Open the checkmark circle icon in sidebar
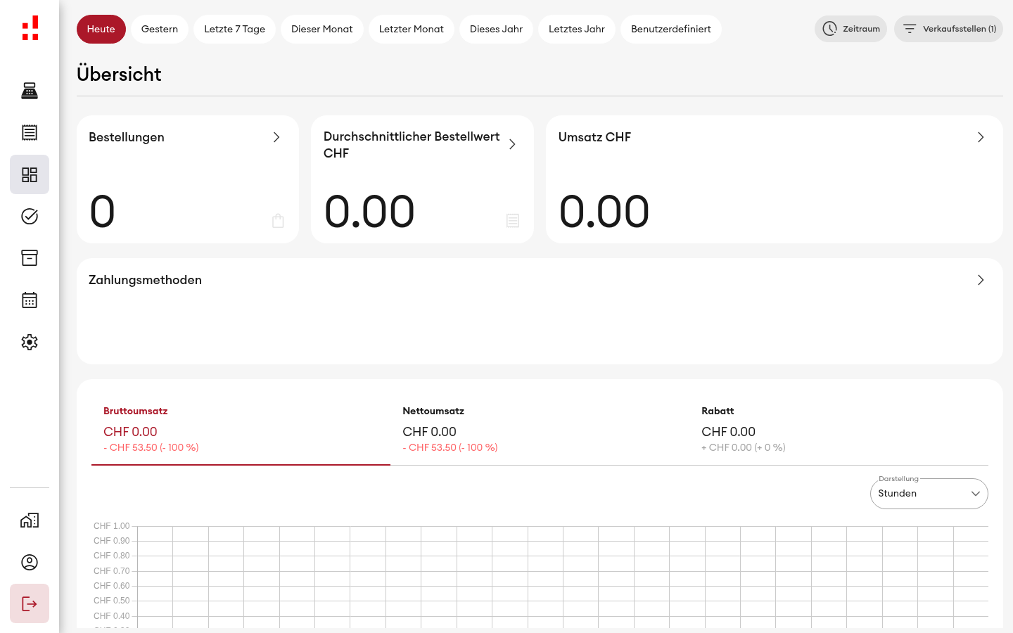Image resolution: width=1013 pixels, height=633 pixels. (x=30, y=216)
